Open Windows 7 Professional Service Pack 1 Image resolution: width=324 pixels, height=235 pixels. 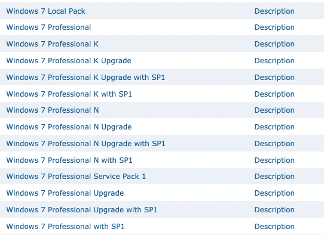click(76, 177)
